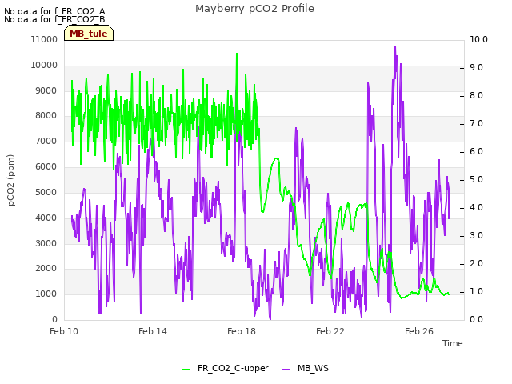Screen dimensions: 512x384
Task: Click the 7000 left axis value
Action: coord(46,141)
